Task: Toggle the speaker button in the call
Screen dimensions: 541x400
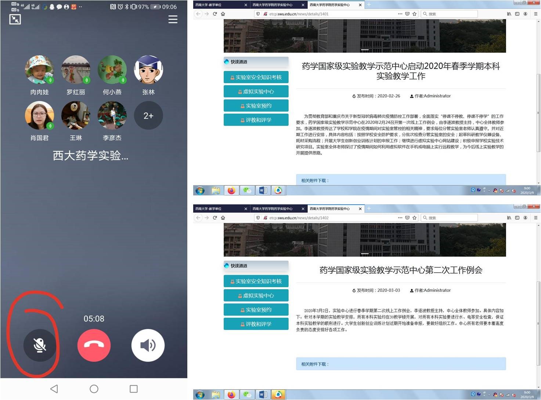Action: pyautogui.click(x=148, y=345)
